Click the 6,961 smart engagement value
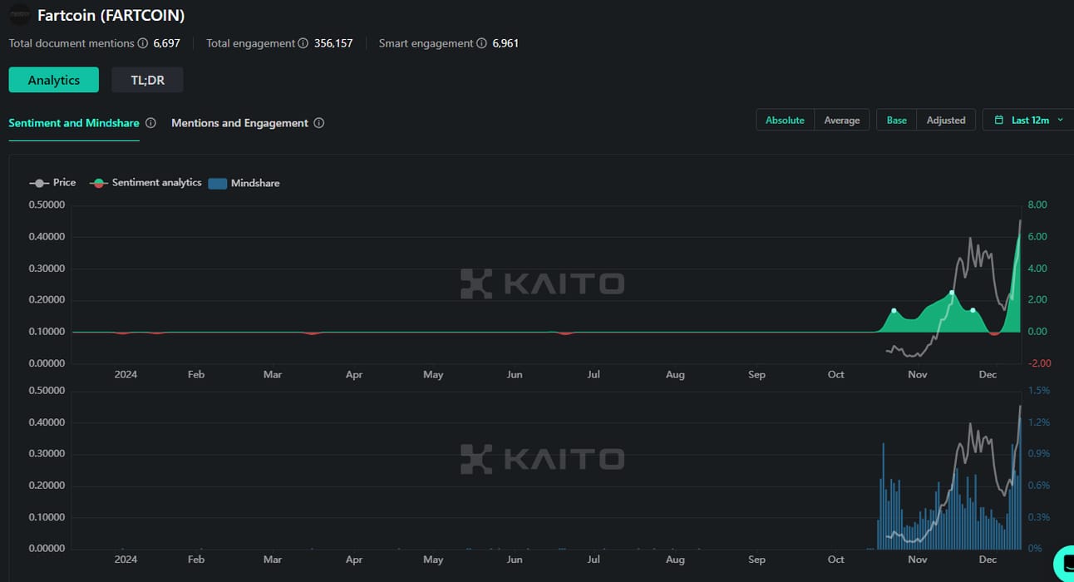The image size is (1074, 582). pyautogui.click(x=505, y=43)
